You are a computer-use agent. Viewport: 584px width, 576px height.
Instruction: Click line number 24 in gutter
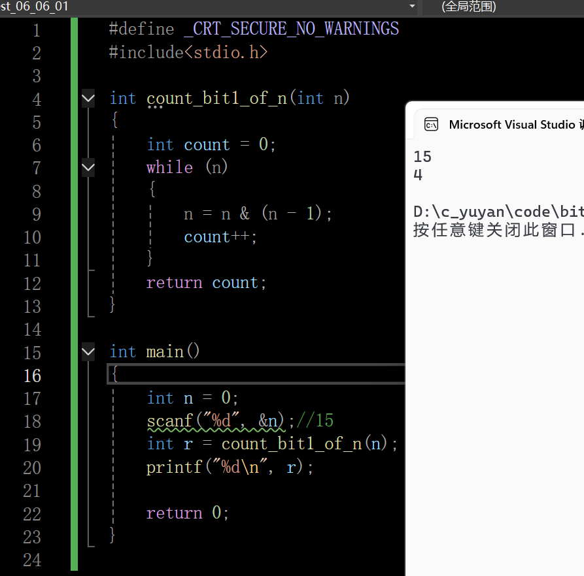(33, 560)
